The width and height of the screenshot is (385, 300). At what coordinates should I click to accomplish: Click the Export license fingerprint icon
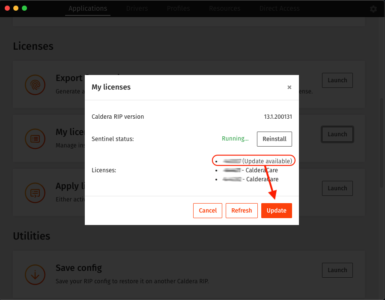pyautogui.click(x=35, y=85)
